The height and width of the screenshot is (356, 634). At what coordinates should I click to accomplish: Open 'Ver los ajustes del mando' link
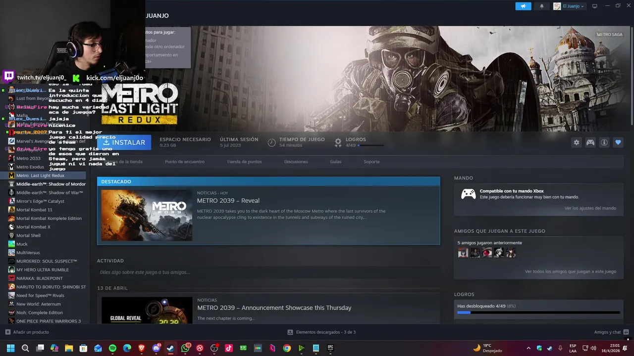(590, 208)
